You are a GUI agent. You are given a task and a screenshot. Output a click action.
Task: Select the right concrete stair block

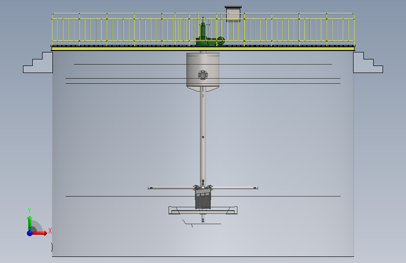[x=368, y=62]
